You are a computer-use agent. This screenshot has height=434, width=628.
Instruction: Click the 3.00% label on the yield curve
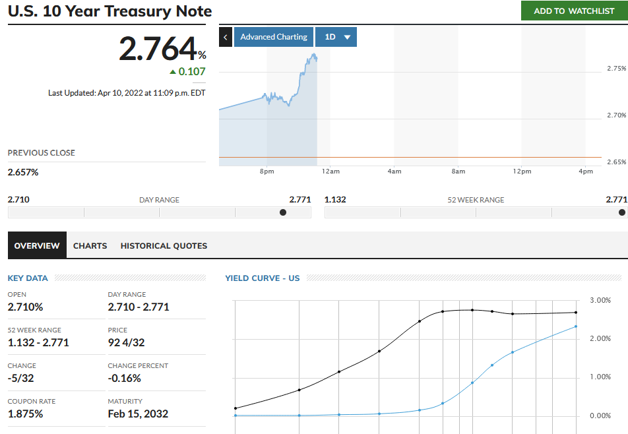pos(600,300)
